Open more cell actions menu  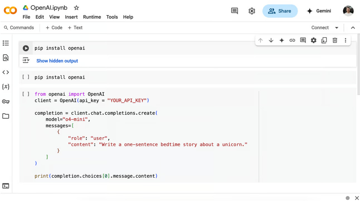pyautogui.click(x=346, y=40)
